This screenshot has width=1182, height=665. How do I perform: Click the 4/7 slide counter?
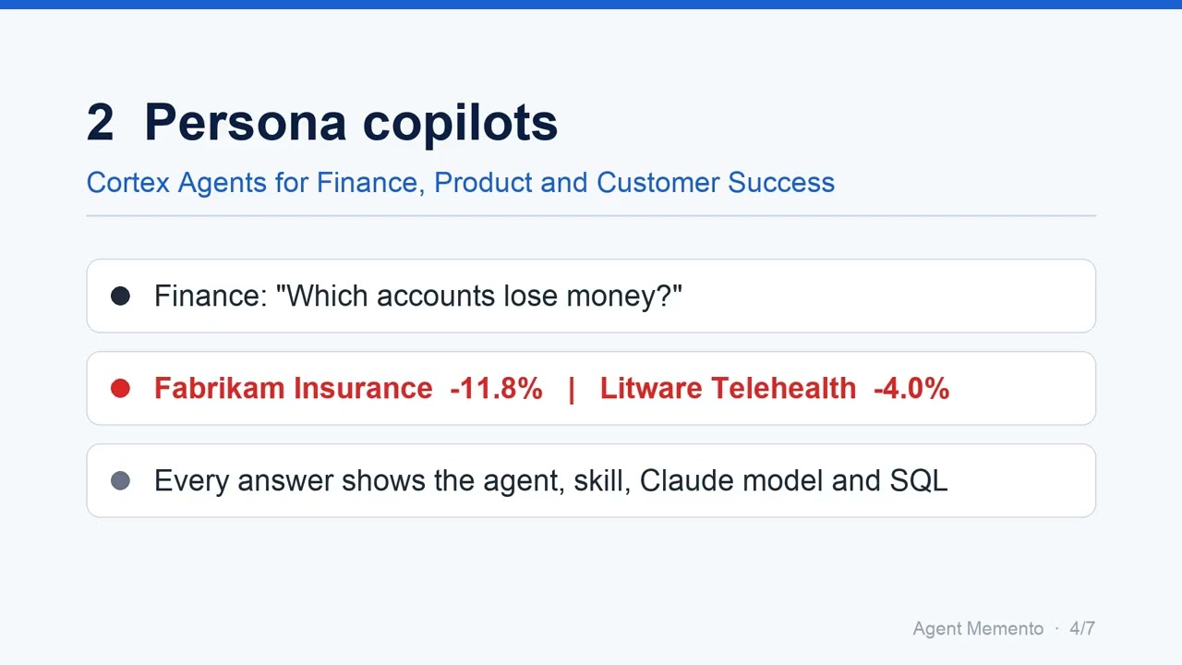click(x=1082, y=629)
